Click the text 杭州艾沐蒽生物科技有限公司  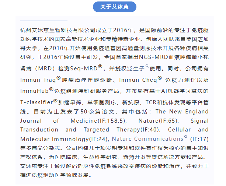pyautogui.click(x=58, y=30)
